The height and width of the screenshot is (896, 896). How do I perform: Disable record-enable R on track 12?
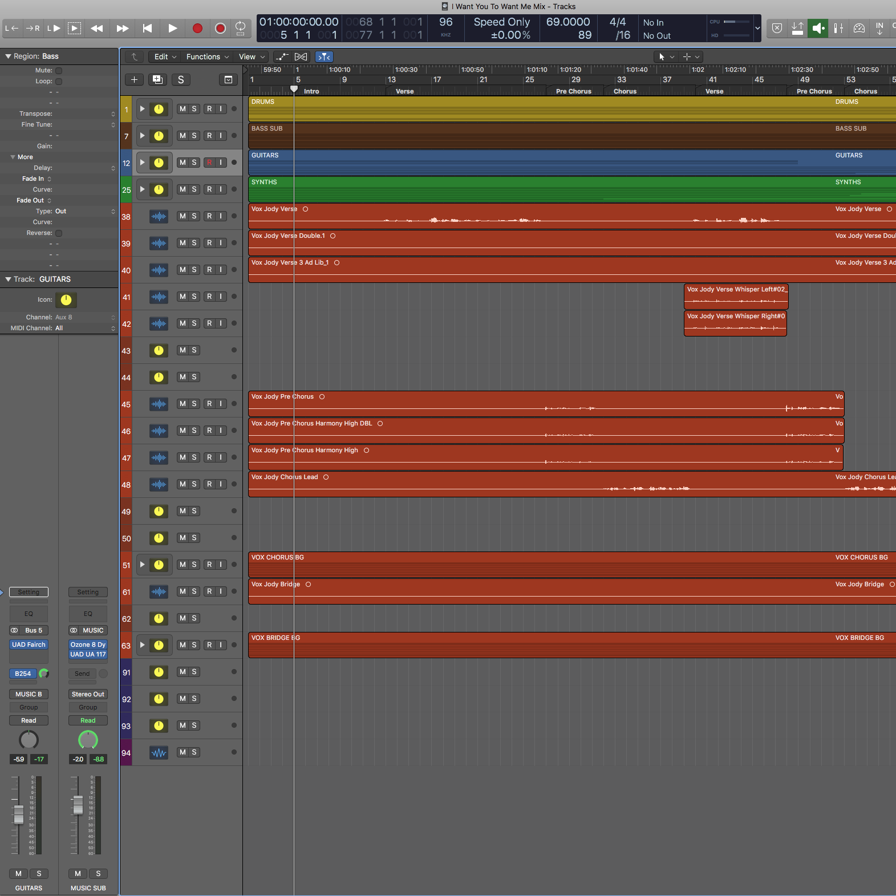[x=209, y=163]
